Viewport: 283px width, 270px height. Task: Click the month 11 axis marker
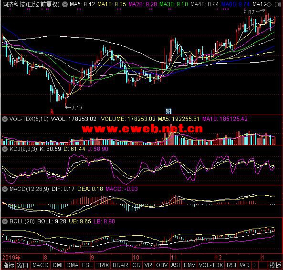174,258
